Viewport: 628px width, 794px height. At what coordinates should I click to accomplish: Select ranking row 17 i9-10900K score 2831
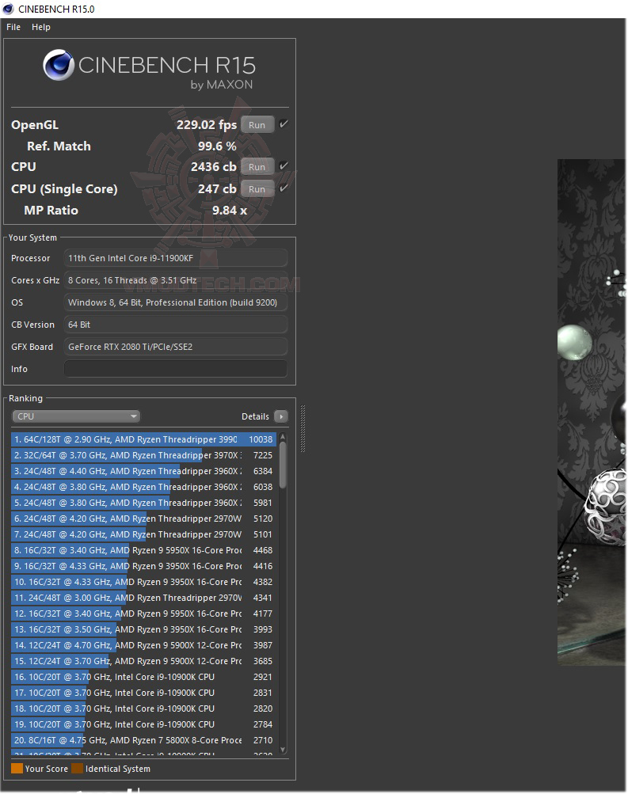coord(144,693)
